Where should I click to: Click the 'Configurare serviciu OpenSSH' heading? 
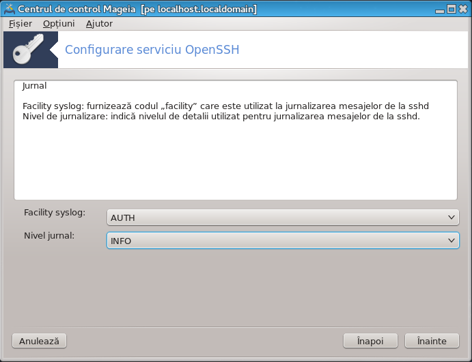[x=152, y=50]
